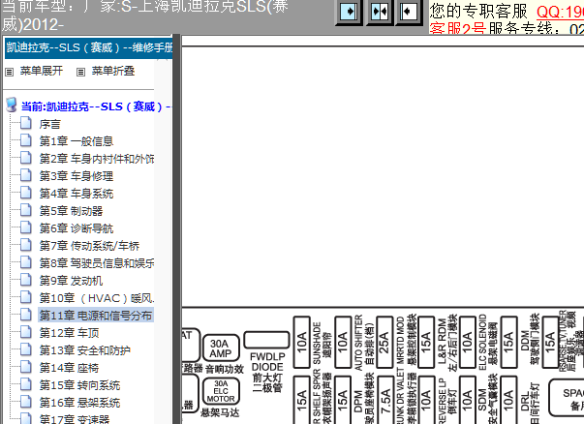Click the page icon beside 第3章 车身修理
This screenshot has height=424, width=584.
point(26,175)
